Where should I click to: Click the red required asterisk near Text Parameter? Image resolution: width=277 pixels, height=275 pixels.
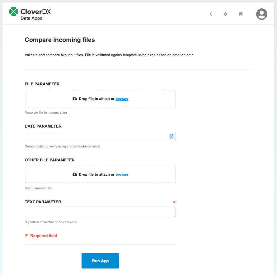(174, 202)
